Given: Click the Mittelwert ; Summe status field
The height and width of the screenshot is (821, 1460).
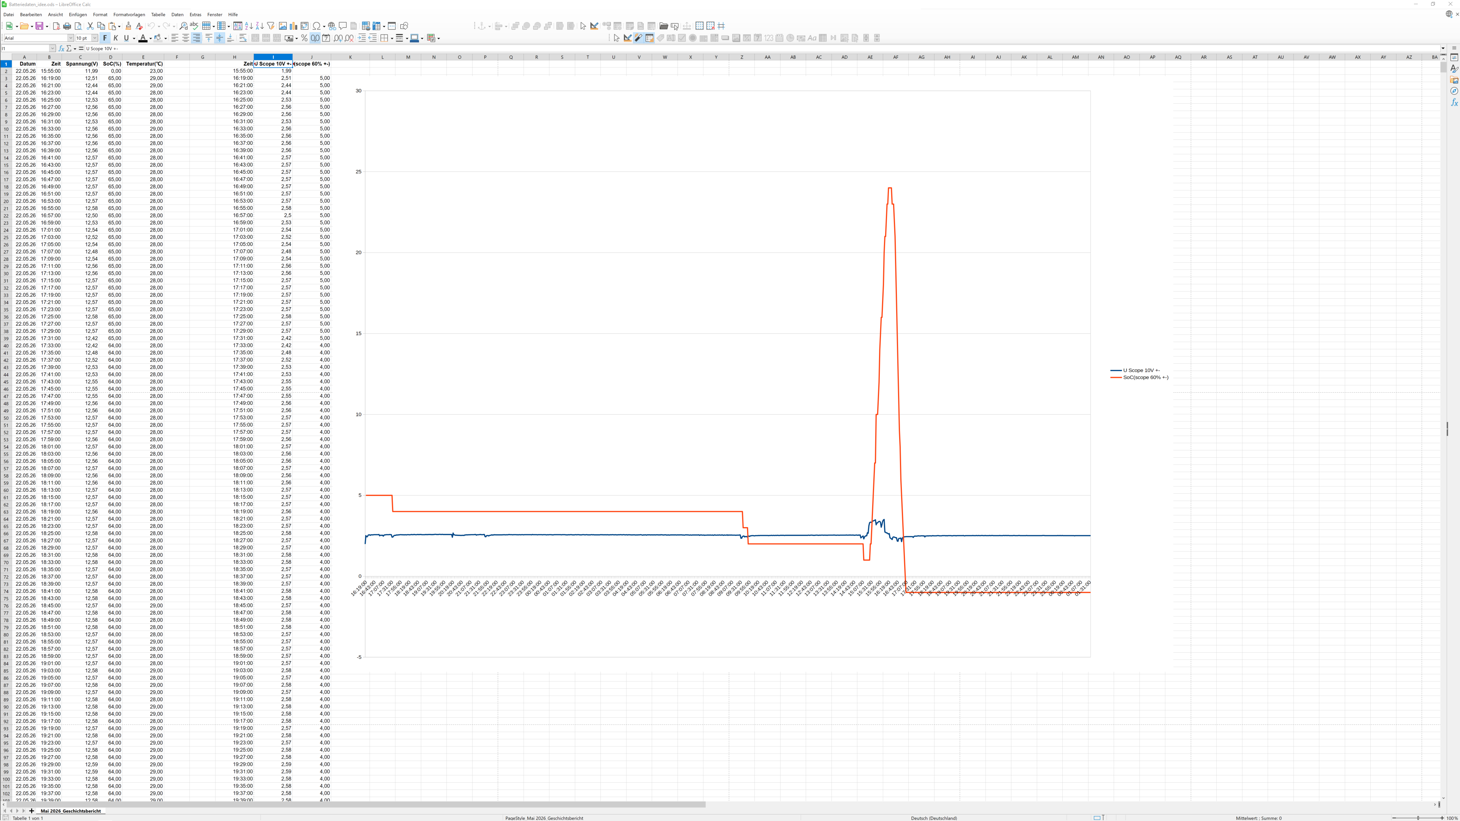Looking at the screenshot, I should tap(1258, 818).
